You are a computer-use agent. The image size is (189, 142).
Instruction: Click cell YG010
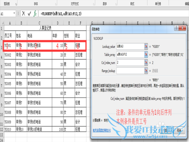pos(10,130)
